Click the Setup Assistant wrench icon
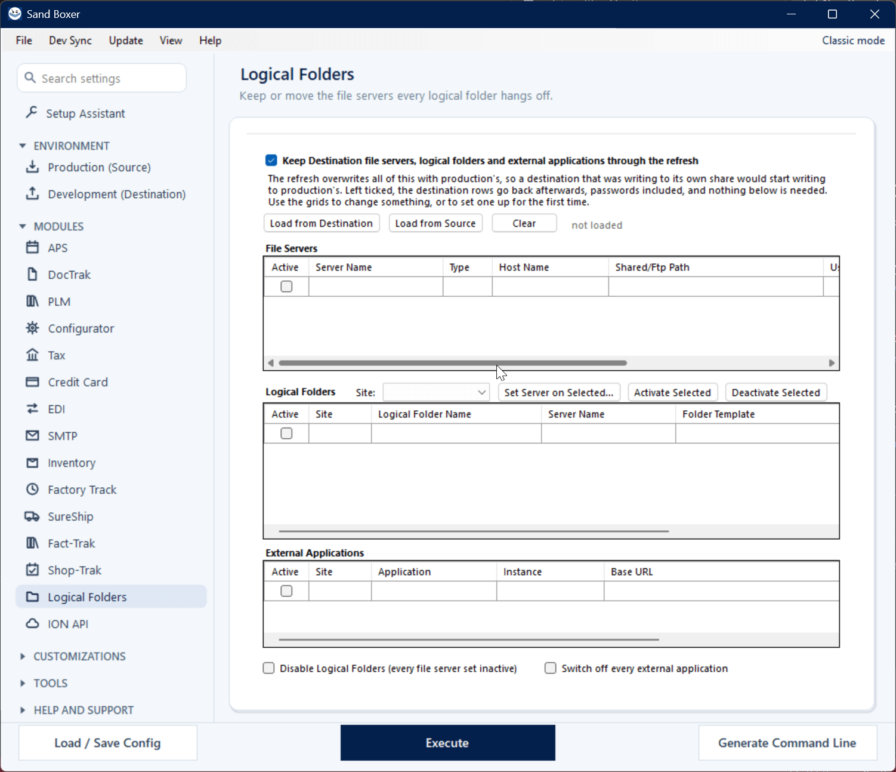This screenshot has height=772, width=896. coord(32,112)
